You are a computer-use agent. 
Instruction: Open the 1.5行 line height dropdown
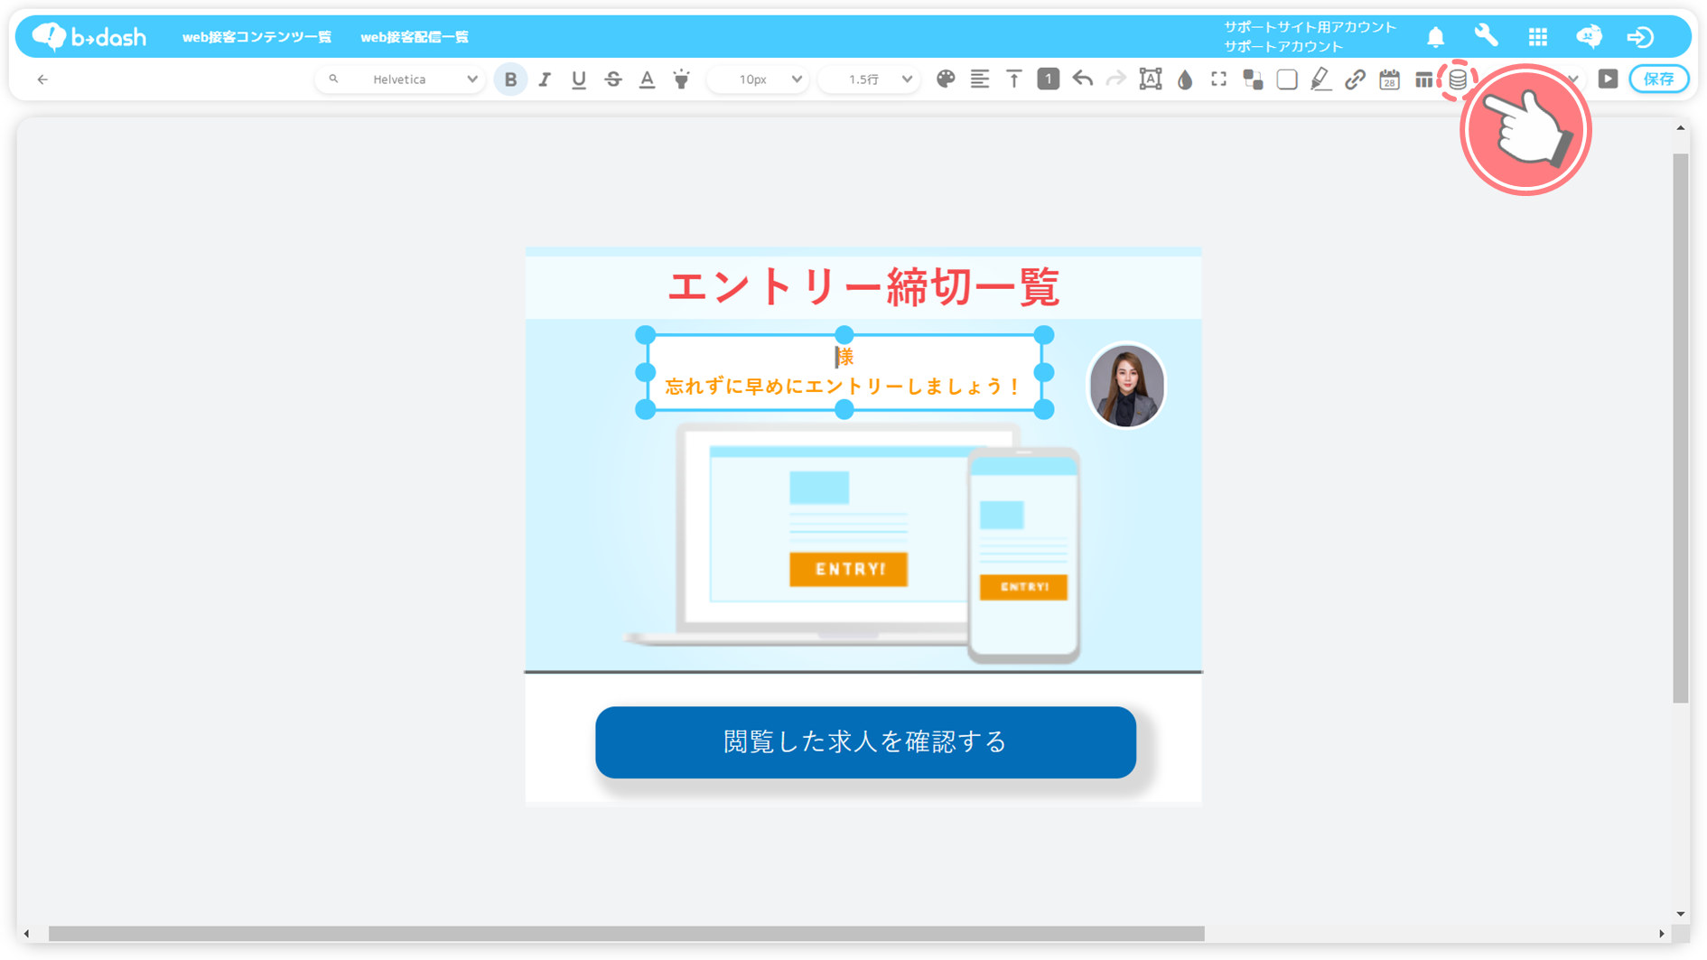click(870, 79)
